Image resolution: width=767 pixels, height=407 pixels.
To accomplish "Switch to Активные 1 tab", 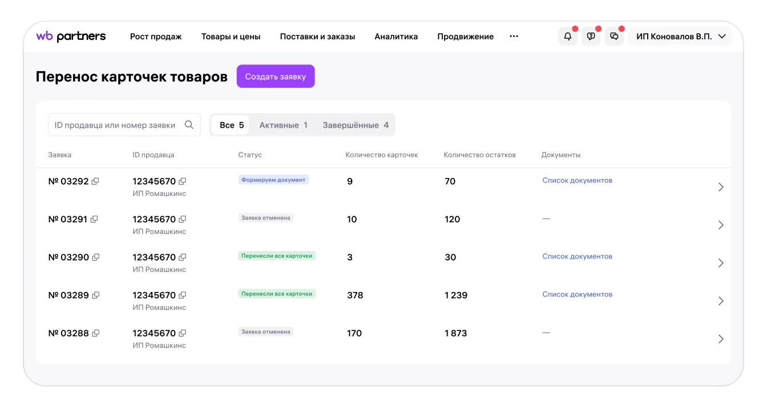I will (284, 125).
